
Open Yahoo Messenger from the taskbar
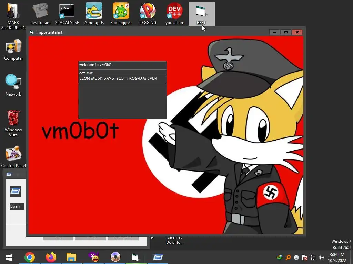(x=94, y=257)
